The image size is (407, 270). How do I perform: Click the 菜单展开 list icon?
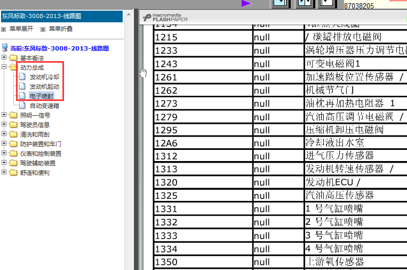[3, 29]
